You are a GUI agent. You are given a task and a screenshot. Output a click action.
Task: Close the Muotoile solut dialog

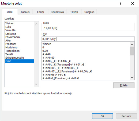[x=133, y=3]
